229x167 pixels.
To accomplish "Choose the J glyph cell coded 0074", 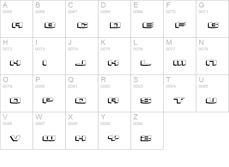I will [82, 56].
